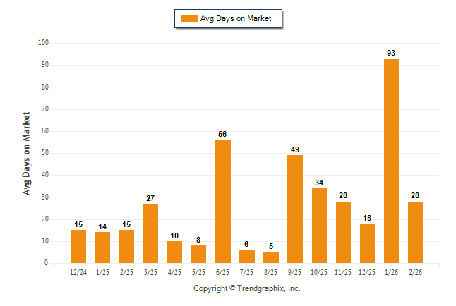Click the Avg Days on Market legend label
Image resolution: width=456 pixels, height=306 pixels.
pyautogui.click(x=236, y=18)
